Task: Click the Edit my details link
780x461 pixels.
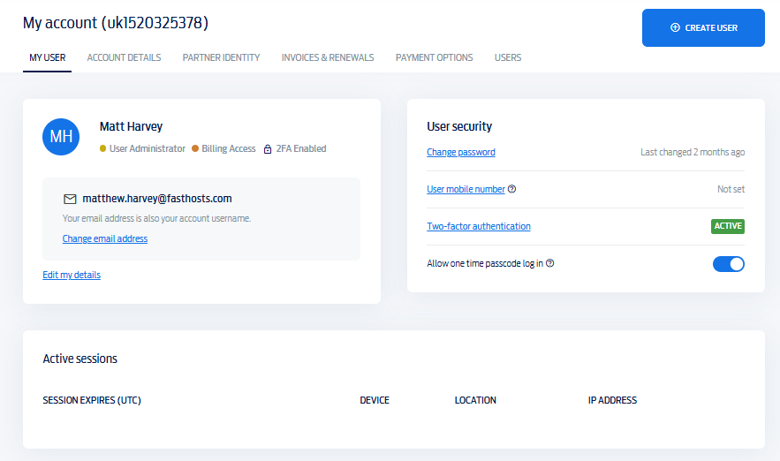Action: click(72, 275)
